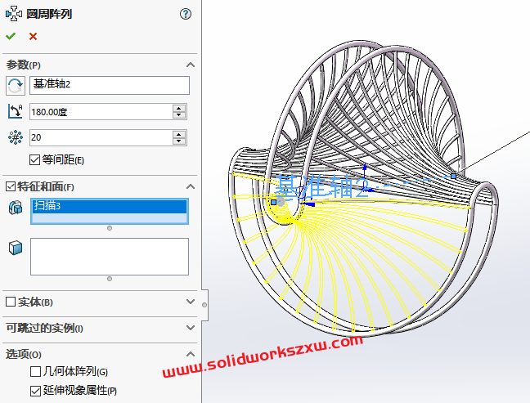This screenshot has width=530, height=403.
Task: Click the panel splitter handle on the property manager edge
Action: tap(204, 305)
